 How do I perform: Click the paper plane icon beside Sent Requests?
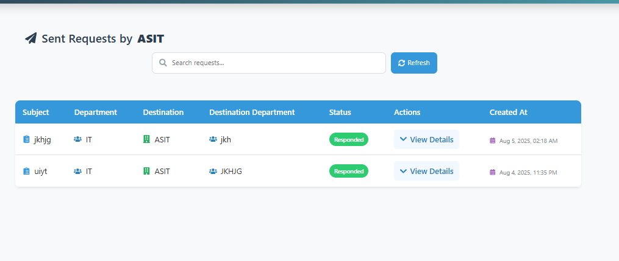[x=30, y=38]
